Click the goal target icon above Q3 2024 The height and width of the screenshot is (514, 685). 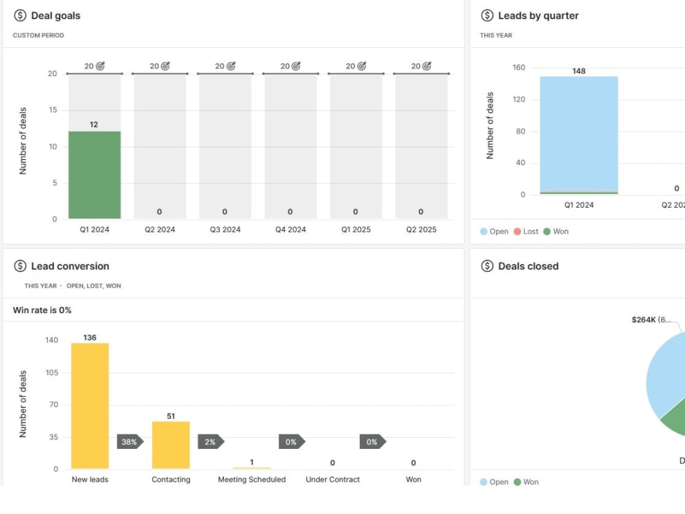231,66
